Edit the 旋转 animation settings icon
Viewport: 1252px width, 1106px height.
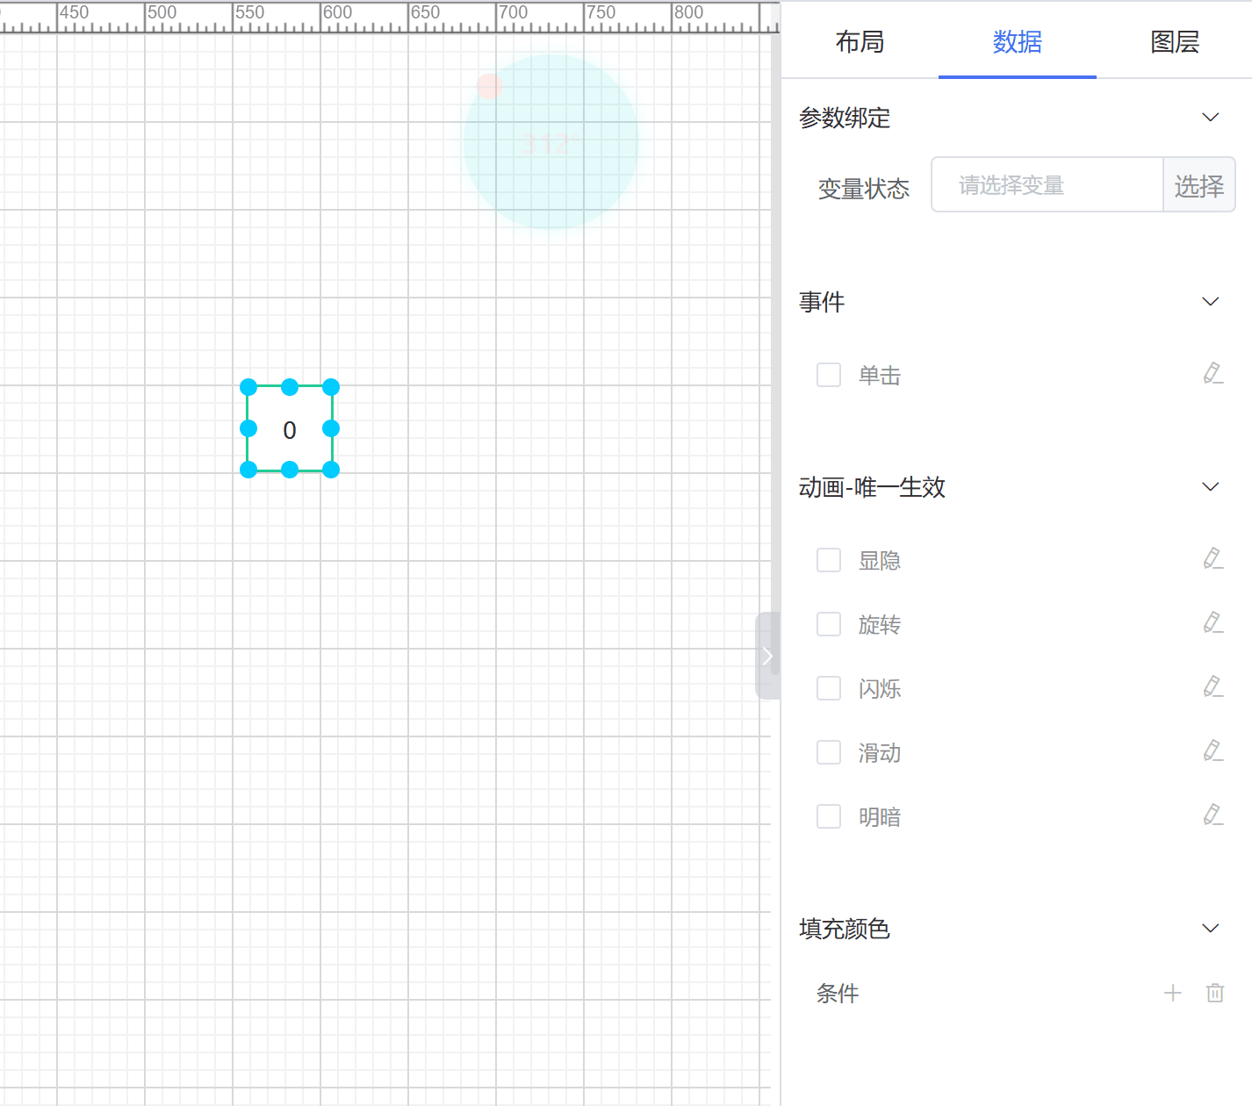tap(1213, 622)
